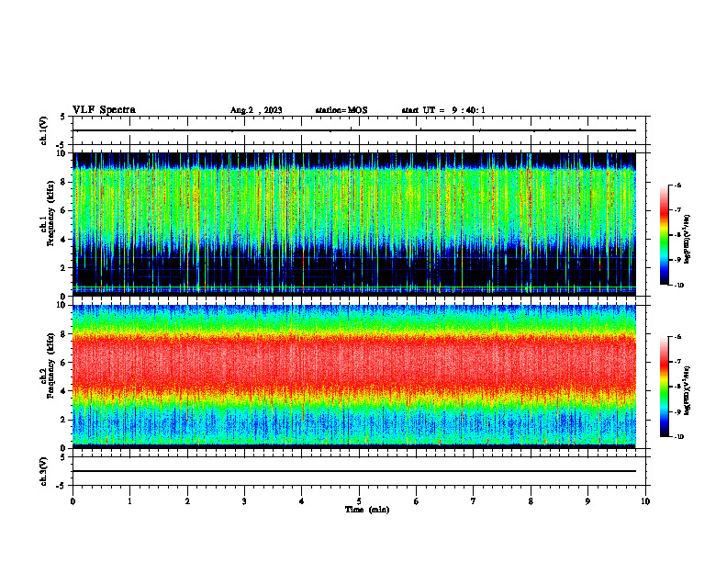
Task: Click time-axis tick label "0"
Action: [x=73, y=501]
